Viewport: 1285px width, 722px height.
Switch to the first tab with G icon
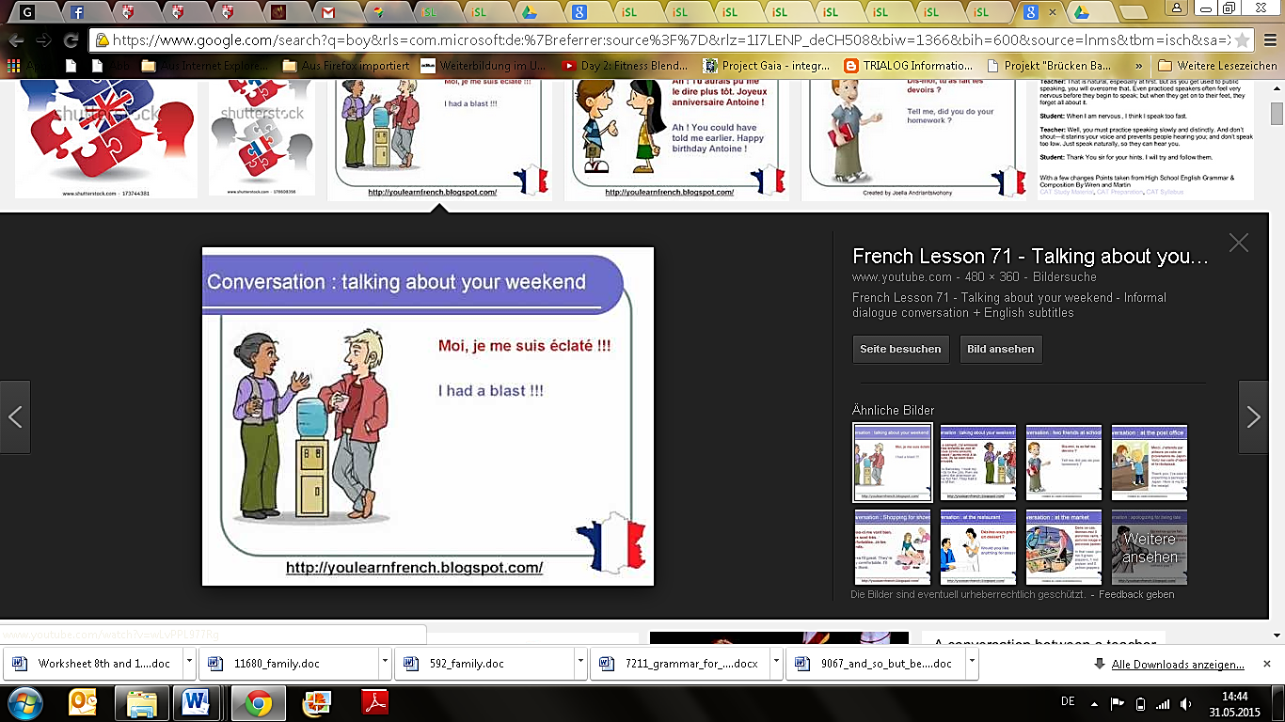[x=26, y=12]
